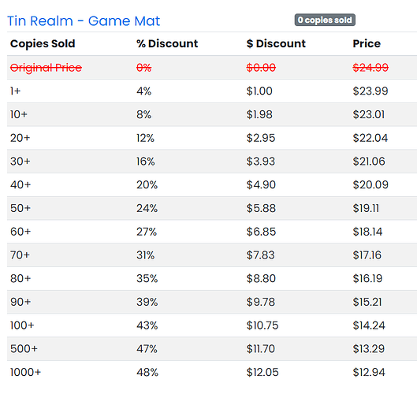Select the $19.11 price

[x=366, y=208]
